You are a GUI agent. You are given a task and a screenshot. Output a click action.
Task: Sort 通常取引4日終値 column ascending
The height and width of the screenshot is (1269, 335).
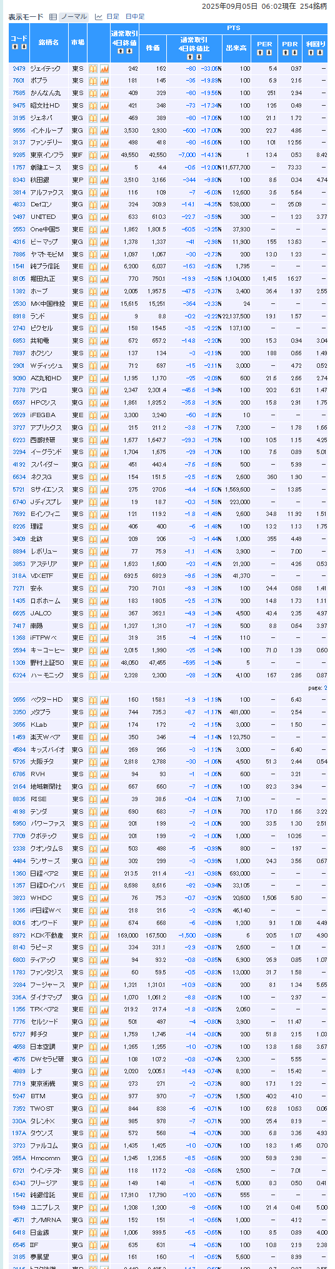pyautogui.click(x=120, y=52)
